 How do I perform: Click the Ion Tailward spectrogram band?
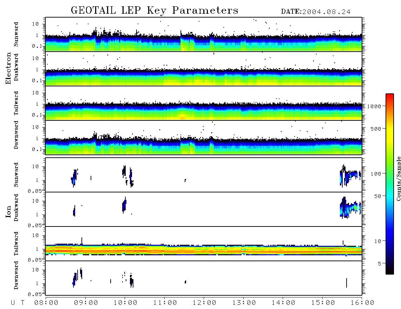tap(204, 250)
